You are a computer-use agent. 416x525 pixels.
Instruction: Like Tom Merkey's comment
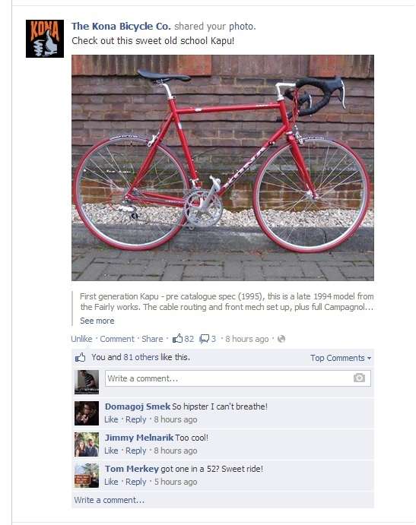[111, 482]
